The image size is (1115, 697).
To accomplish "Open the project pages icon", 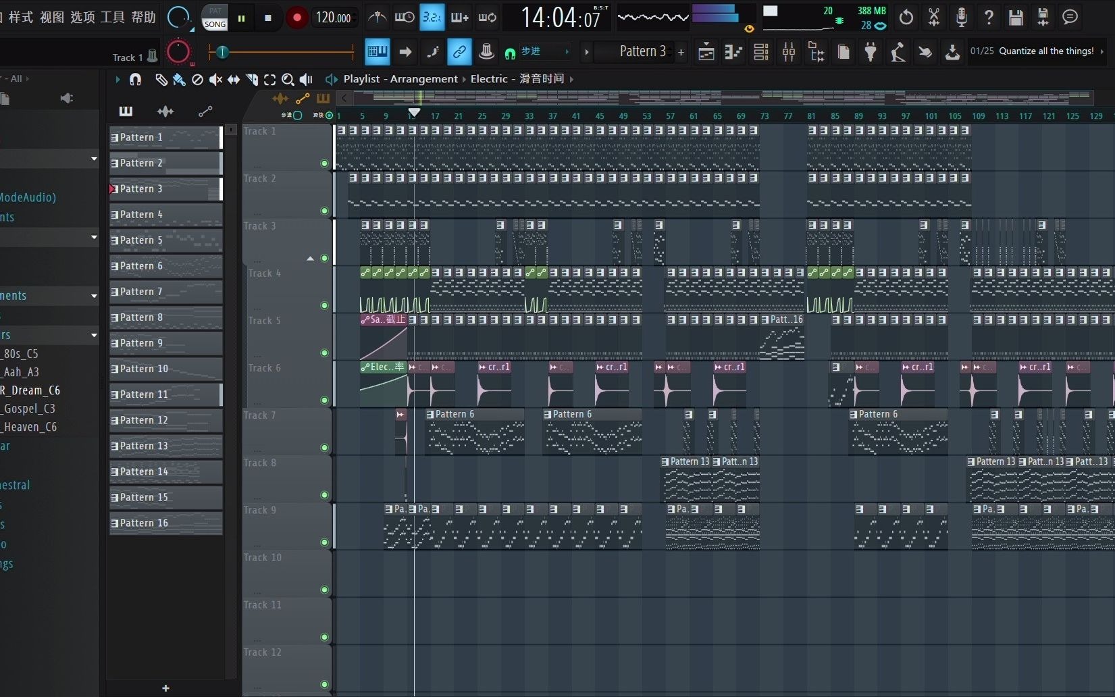I will pos(844,52).
